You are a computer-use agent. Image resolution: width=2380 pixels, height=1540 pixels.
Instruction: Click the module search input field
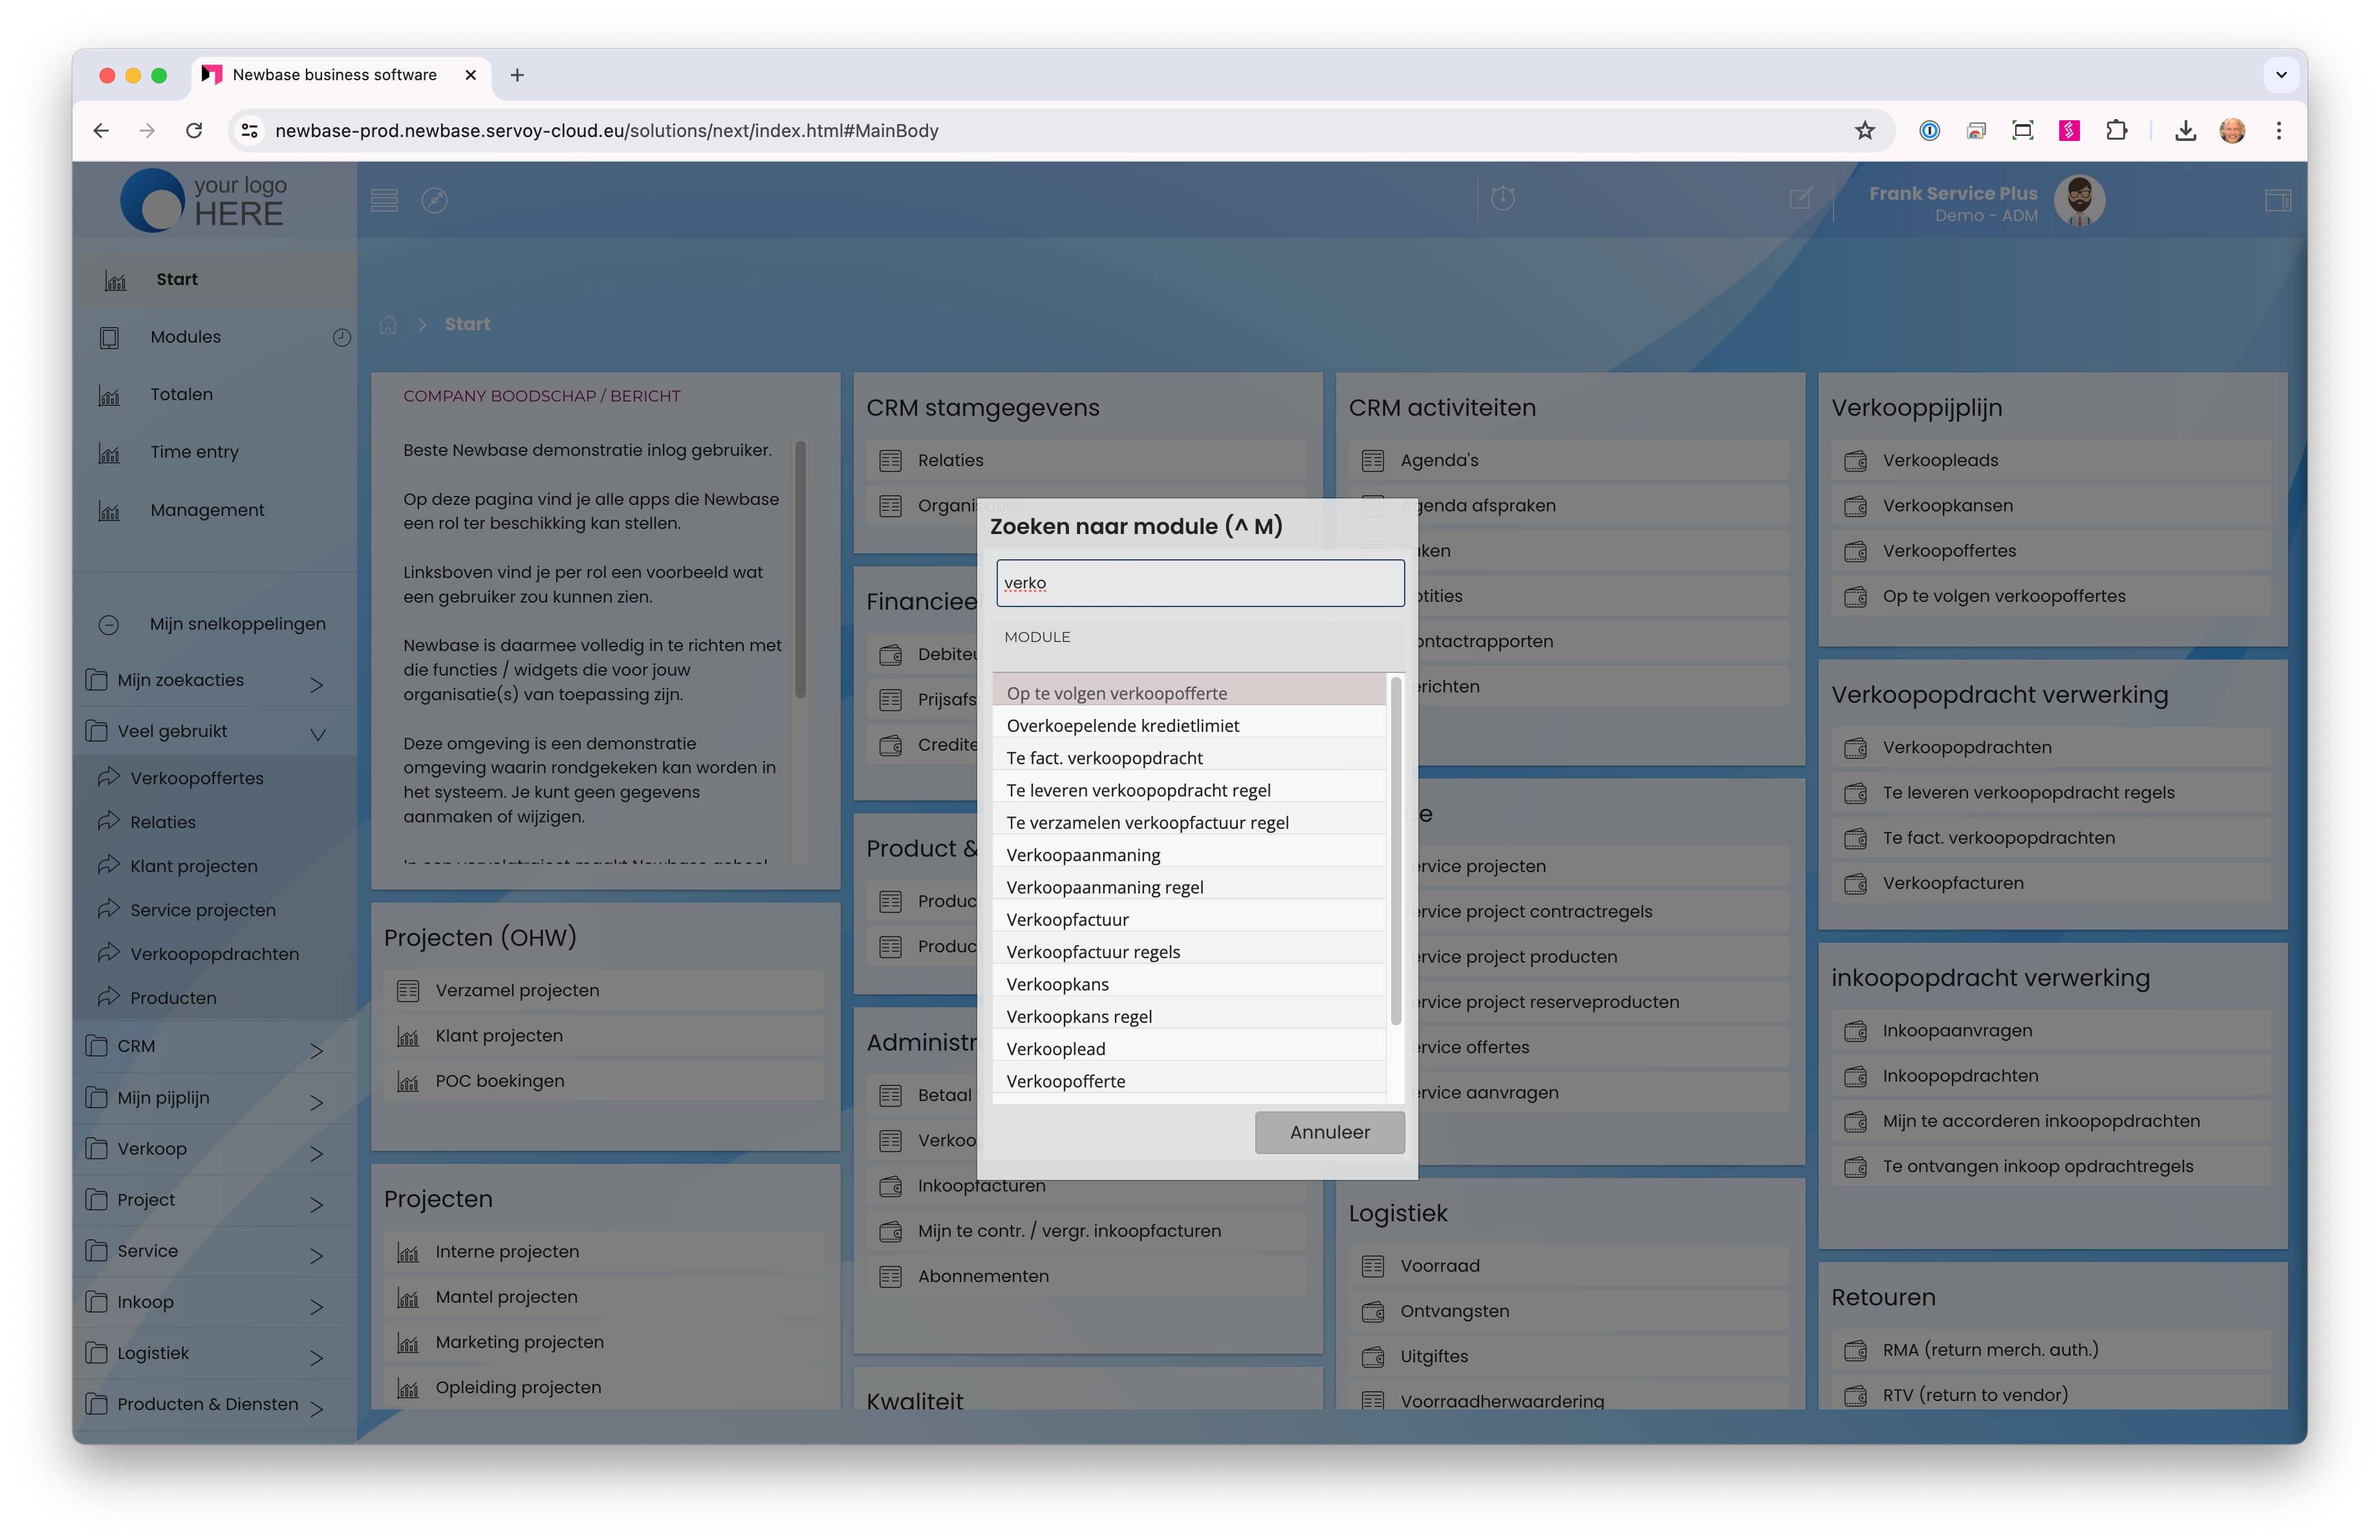(x=1199, y=583)
